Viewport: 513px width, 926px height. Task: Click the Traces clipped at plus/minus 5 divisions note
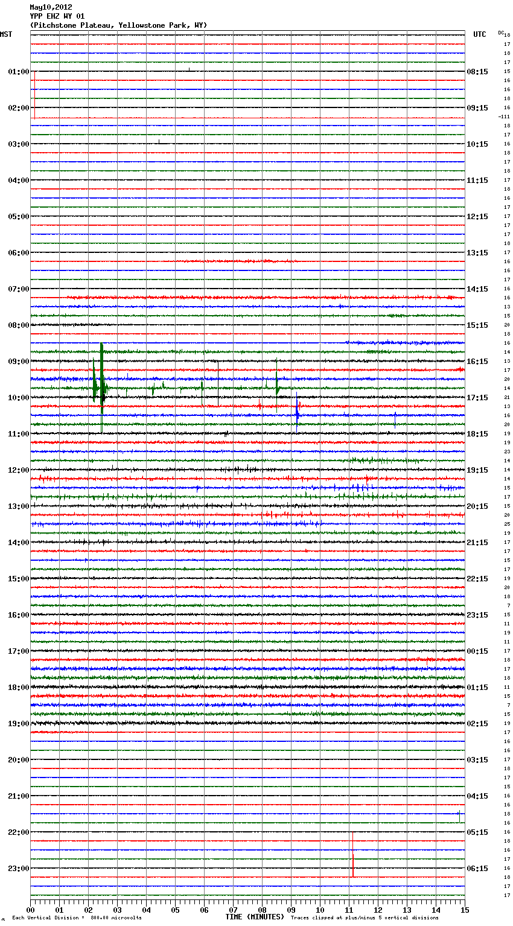(x=365, y=918)
